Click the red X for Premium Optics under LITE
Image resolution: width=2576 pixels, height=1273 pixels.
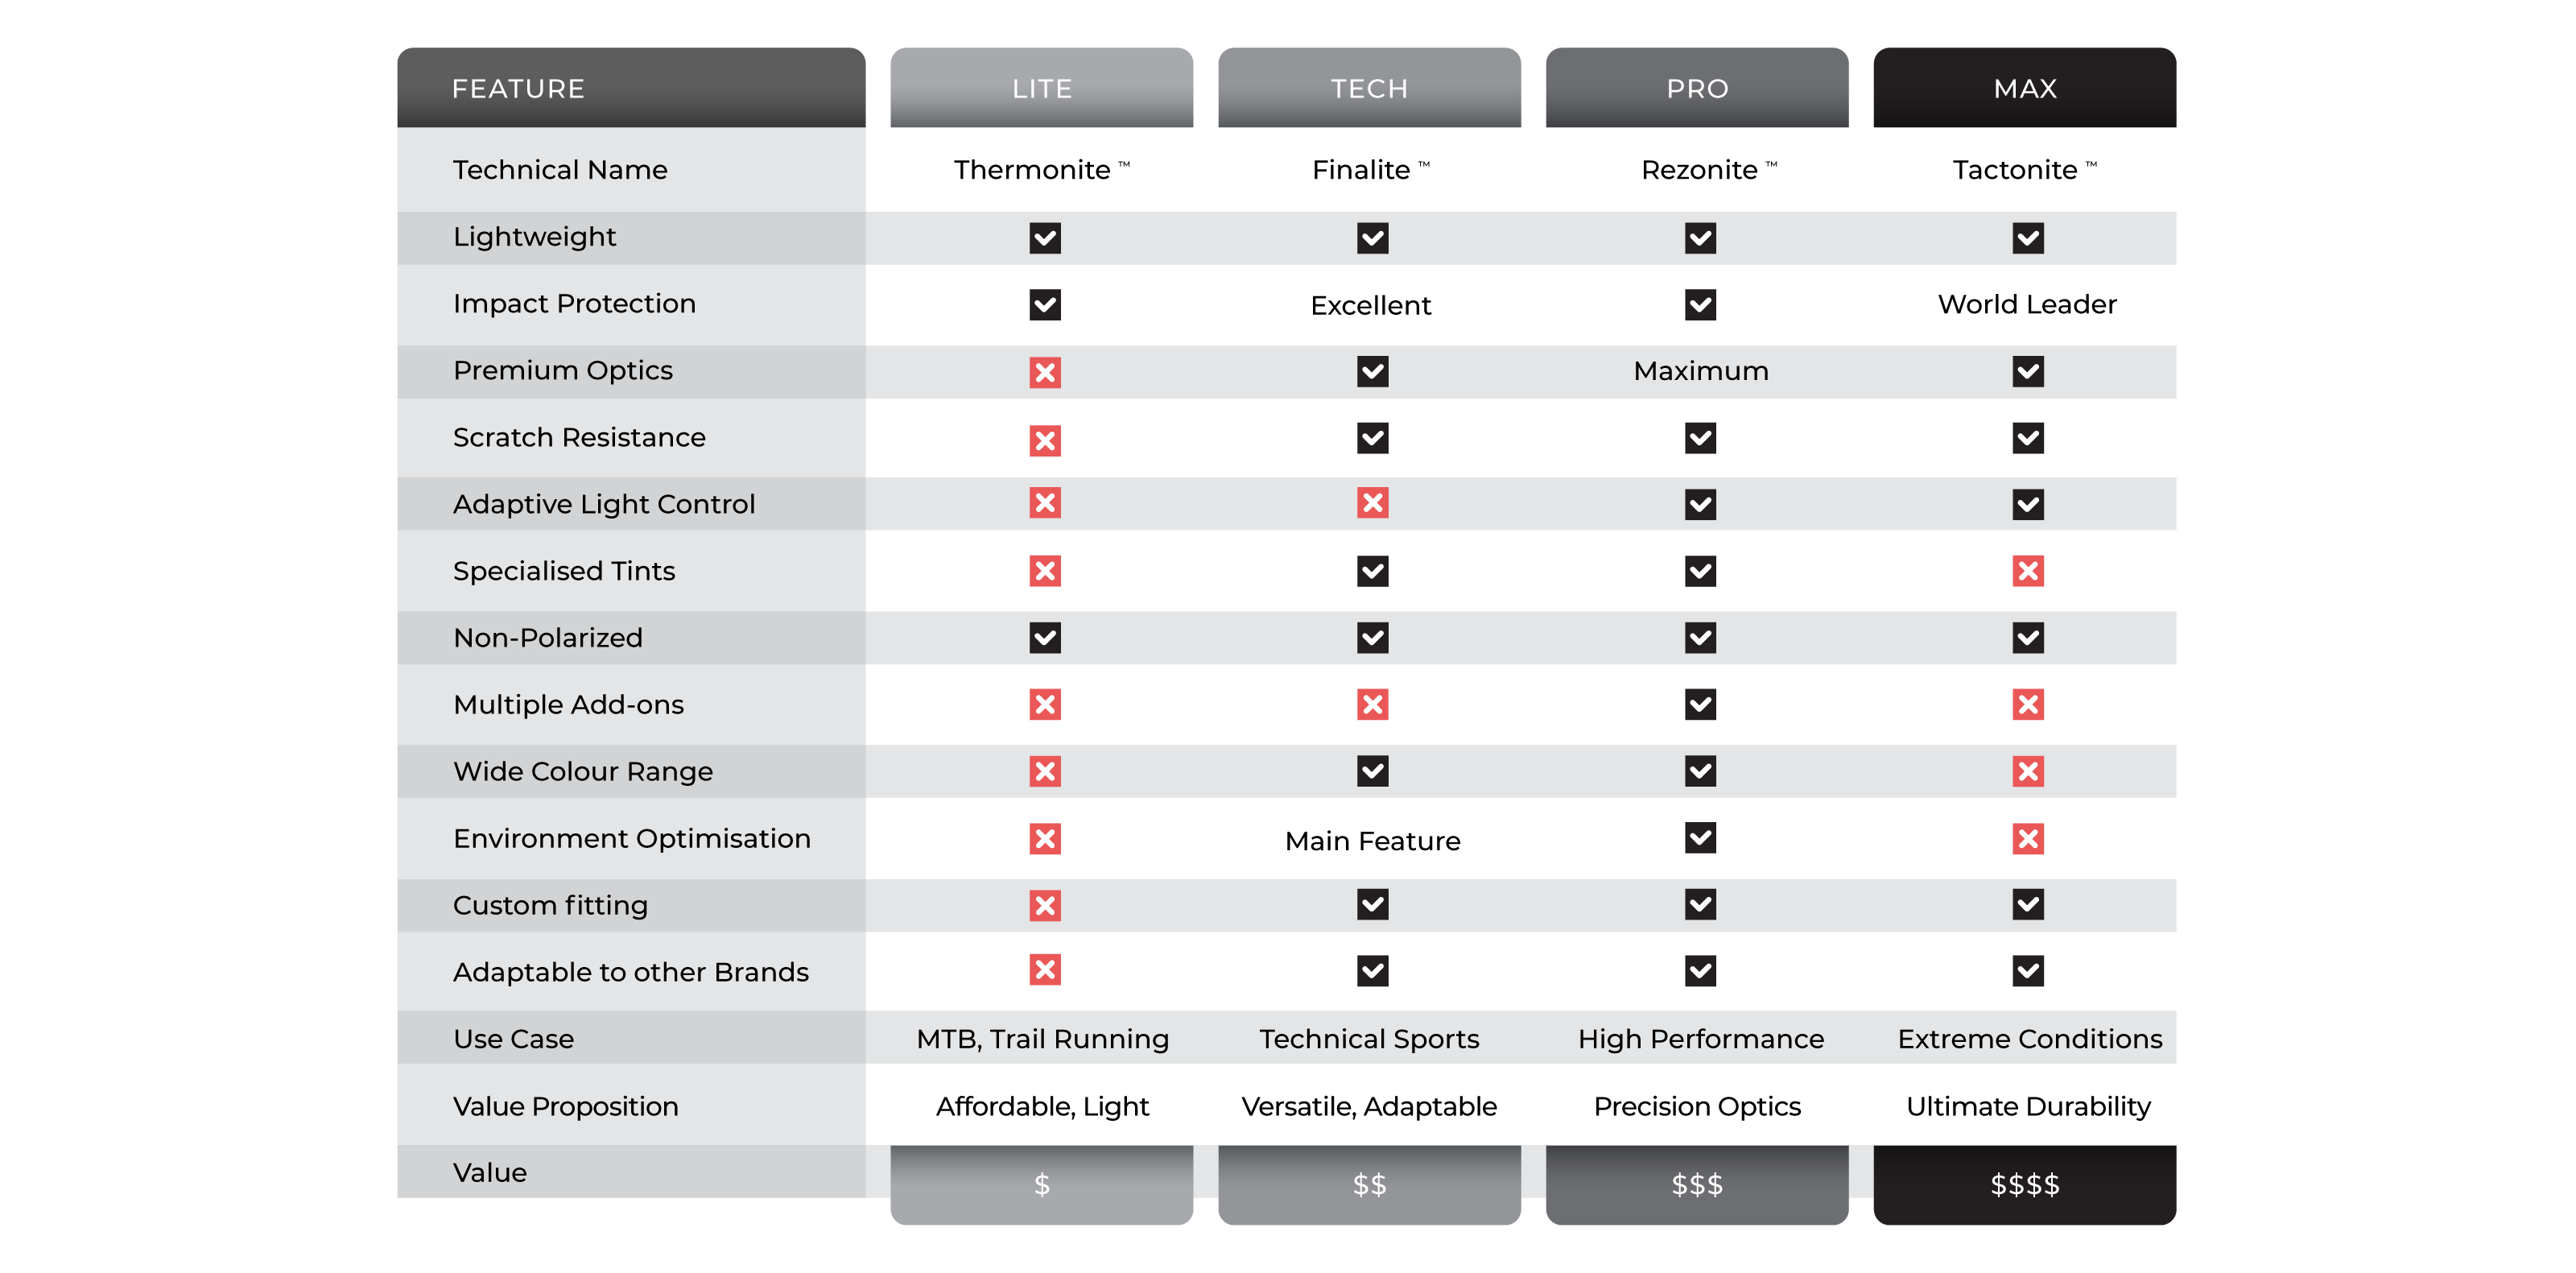pos(1045,372)
